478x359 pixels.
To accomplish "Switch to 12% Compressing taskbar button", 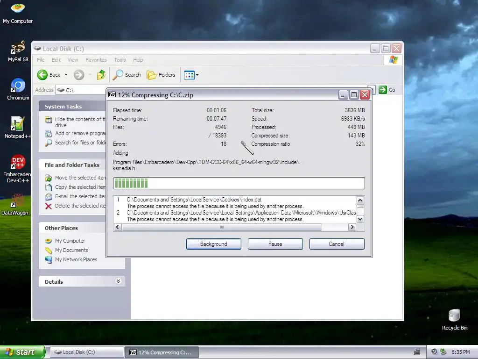I will click(162, 352).
